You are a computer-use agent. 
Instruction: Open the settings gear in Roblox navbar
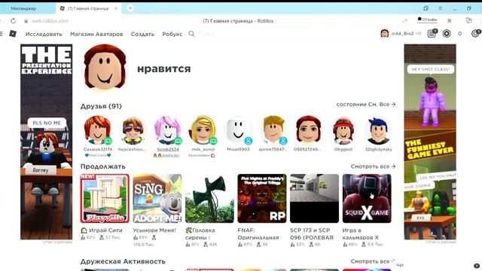[x=476, y=33]
